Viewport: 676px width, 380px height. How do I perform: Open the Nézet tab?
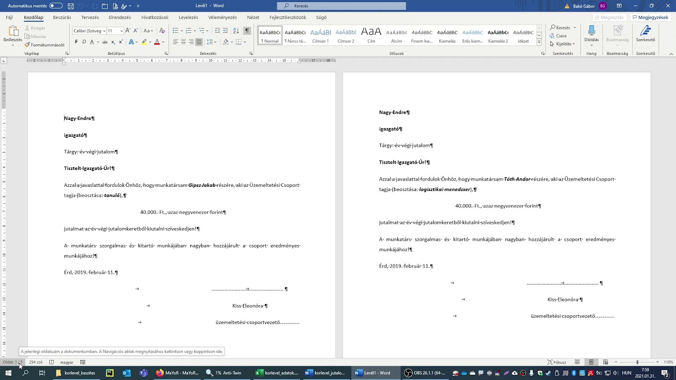(253, 17)
